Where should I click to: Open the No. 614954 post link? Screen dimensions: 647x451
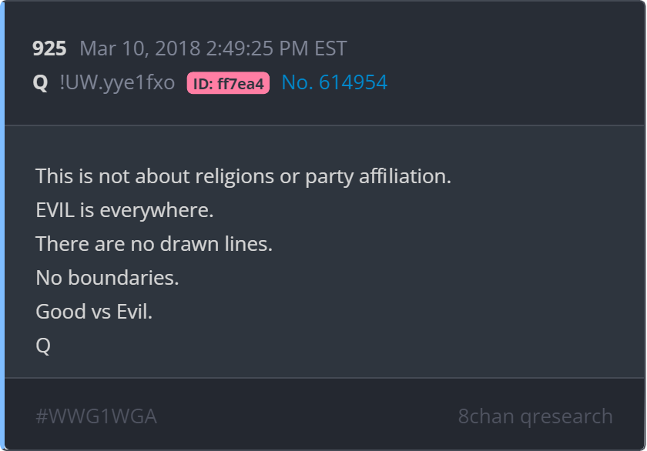point(334,82)
